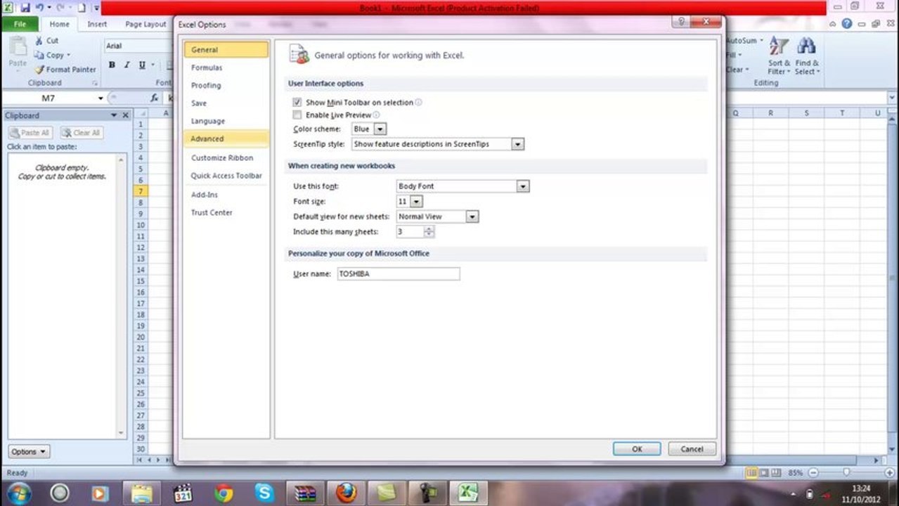Select the Formulas options category
The image size is (899, 506).
[226, 67]
